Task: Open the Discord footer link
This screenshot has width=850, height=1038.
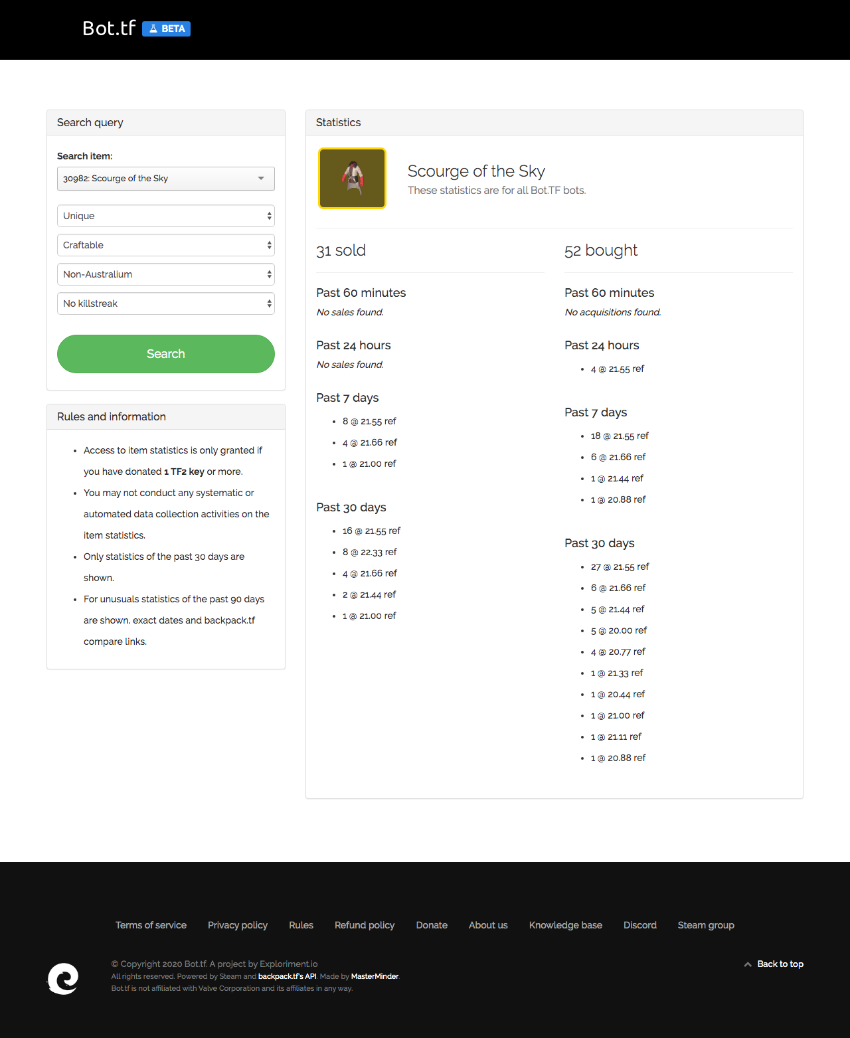Action: pyautogui.click(x=640, y=925)
